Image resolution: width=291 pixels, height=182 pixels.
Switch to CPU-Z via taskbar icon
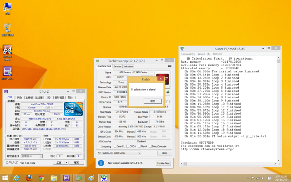(x=66, y=178)
